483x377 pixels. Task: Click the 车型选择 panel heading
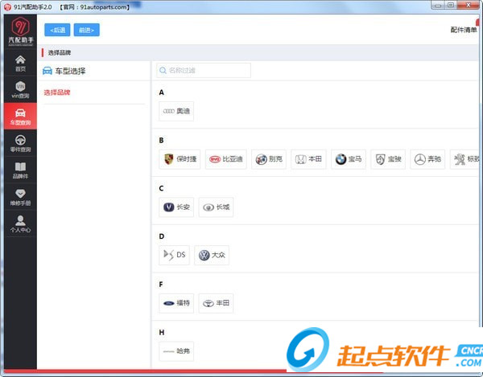click(x=70, y=71)
